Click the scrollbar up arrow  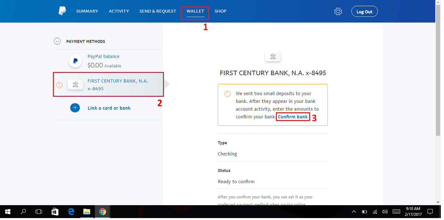tap(438, 3)
